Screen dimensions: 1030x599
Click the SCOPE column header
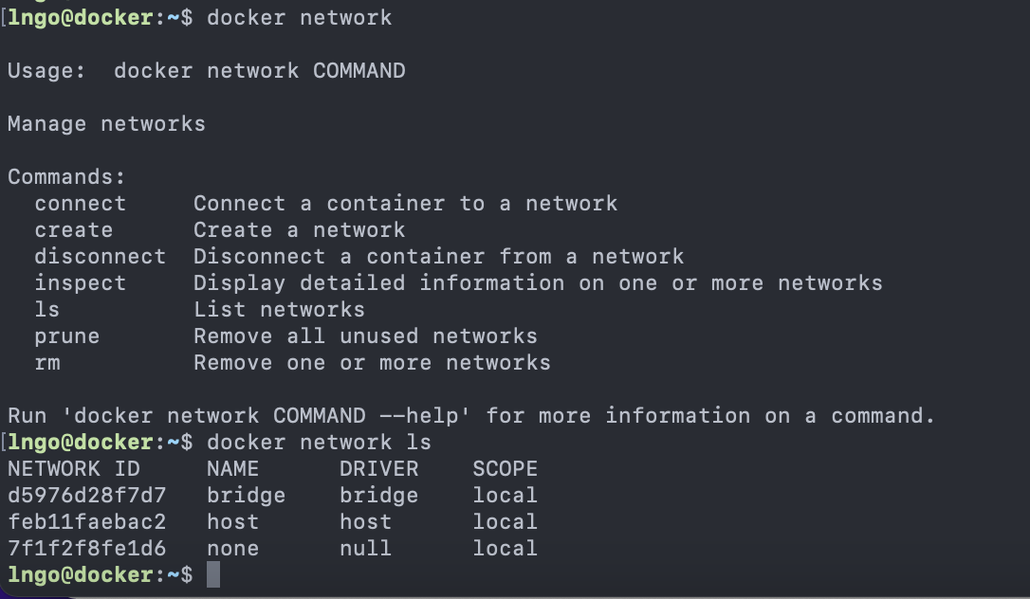(x=505, y=469)
